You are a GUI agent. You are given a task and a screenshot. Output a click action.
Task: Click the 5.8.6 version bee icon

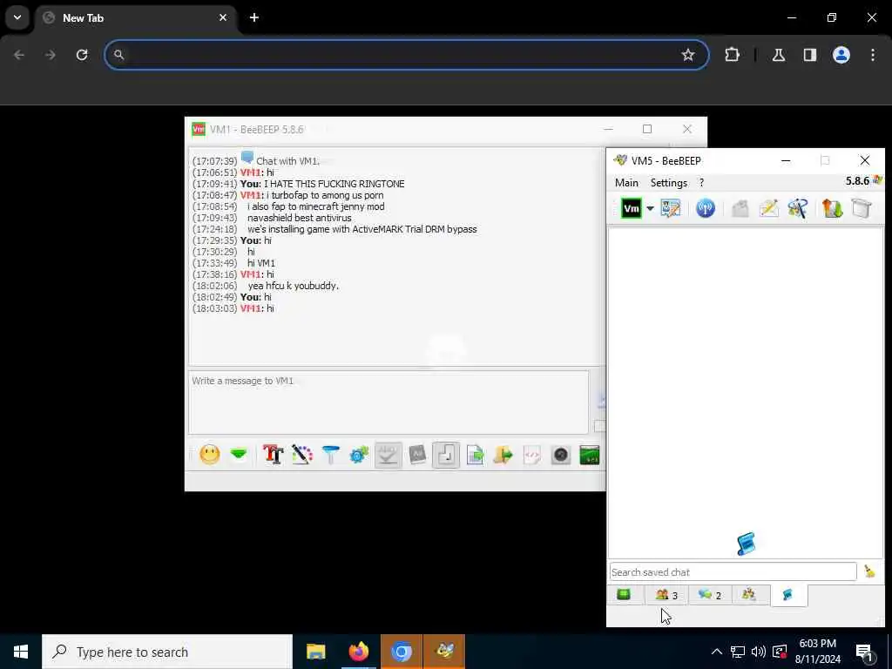878,180
